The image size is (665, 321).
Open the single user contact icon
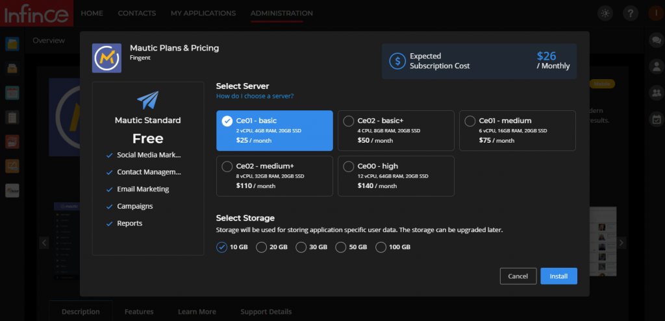tap(657, 67)
